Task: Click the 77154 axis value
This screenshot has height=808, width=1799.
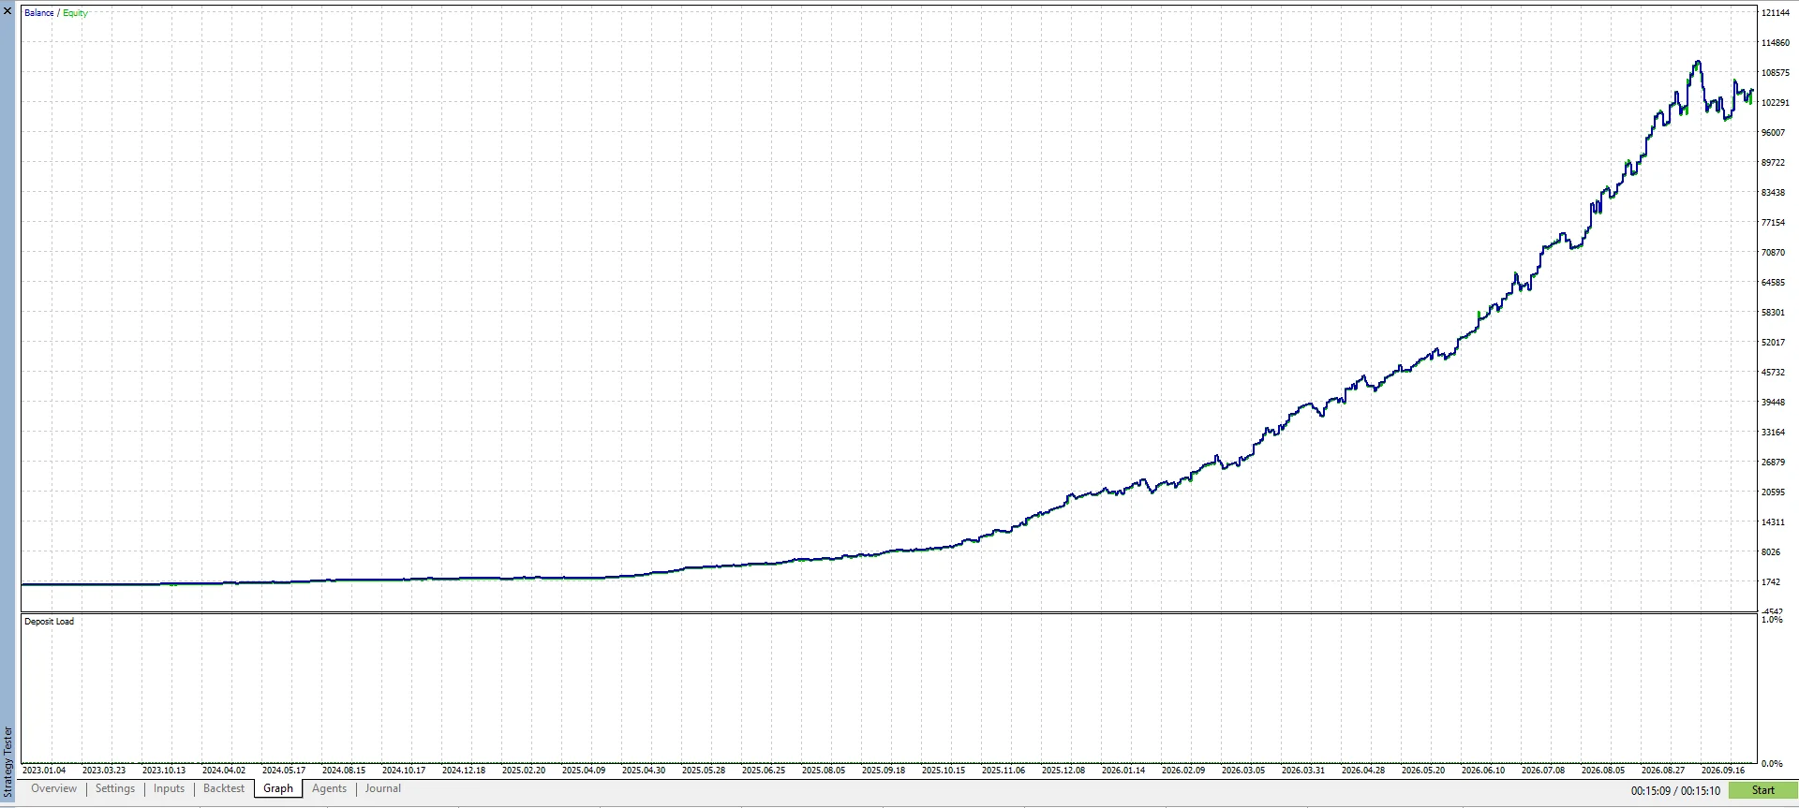Action: tap(1774, 223)
